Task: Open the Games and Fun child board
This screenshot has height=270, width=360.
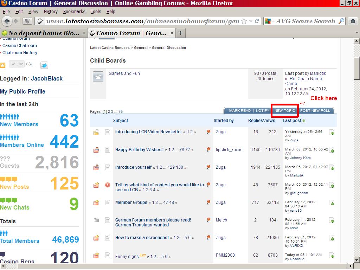Action: coord(124,73)
